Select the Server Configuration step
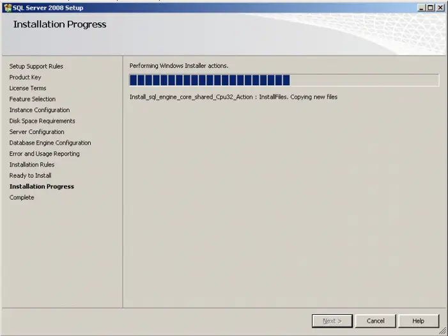 (x=37, y=132)
